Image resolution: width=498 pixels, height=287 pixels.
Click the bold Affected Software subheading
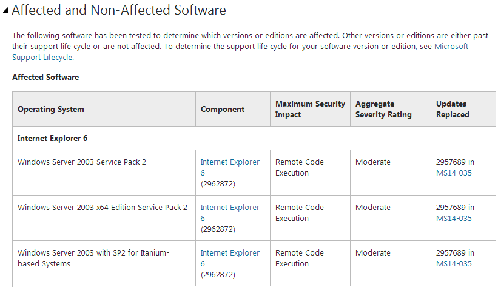click(45, 78)
